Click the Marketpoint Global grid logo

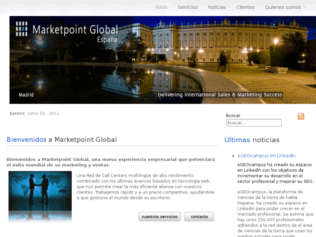[x=22, y=29]
